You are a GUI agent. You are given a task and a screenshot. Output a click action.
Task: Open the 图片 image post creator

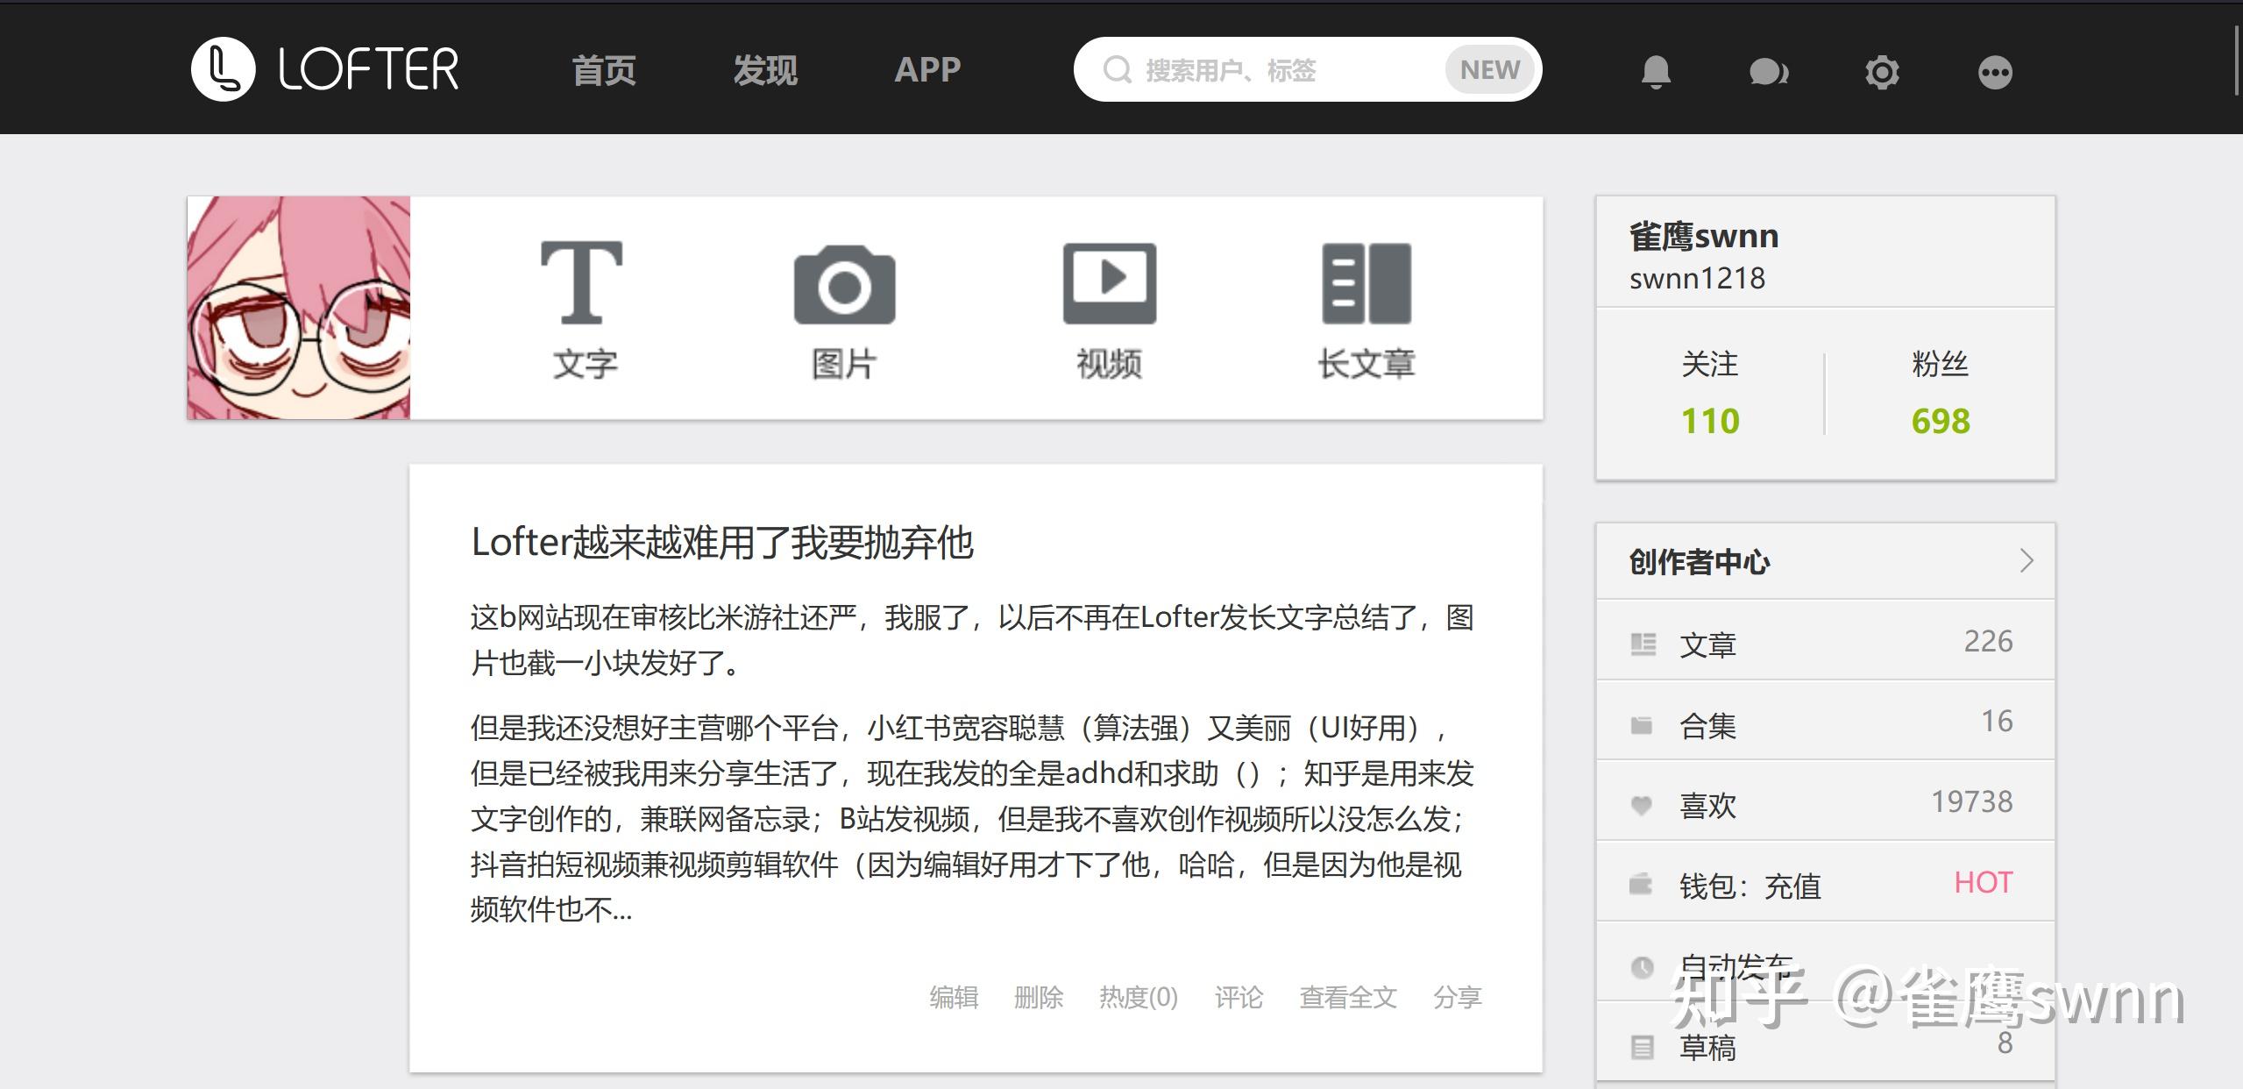click(x=843, y=307)
